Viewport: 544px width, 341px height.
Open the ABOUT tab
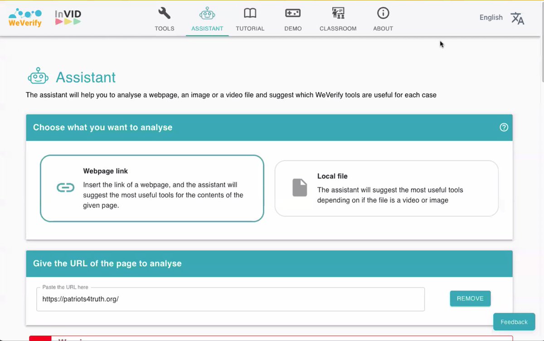click(x=383, y=19)
